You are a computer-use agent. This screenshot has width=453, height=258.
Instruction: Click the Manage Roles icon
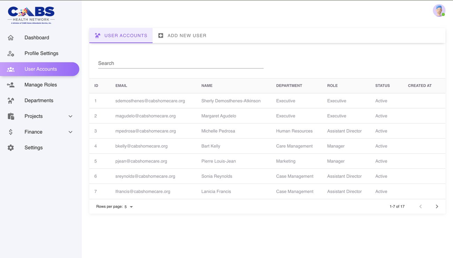[x=11, y=85]
